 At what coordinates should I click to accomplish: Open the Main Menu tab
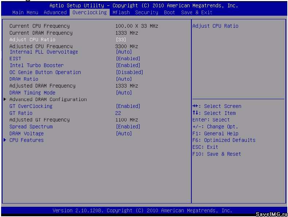[x=26, y=12]
